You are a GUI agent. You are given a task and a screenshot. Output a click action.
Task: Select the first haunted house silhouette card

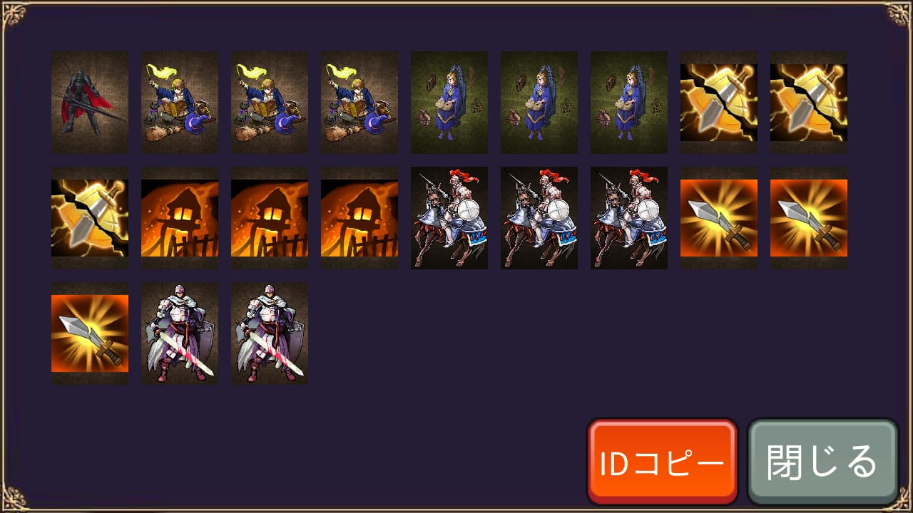tap(180, 218)
